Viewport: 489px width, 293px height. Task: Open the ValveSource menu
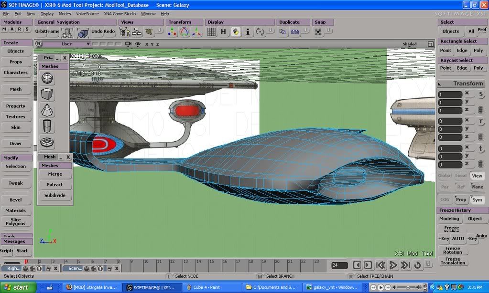pos(87,14)
